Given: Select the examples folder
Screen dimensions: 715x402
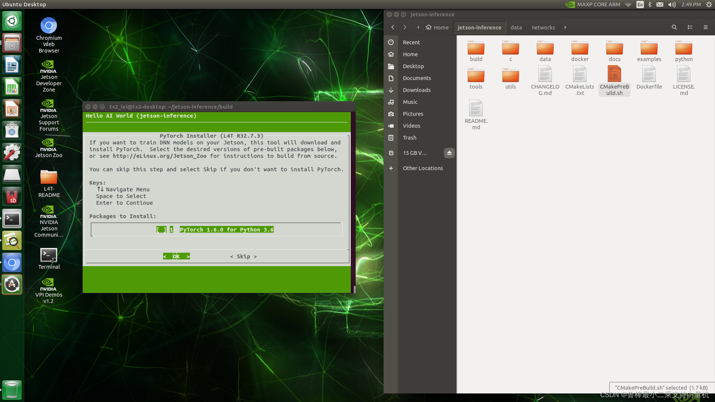Looking at the screenshot, I should (x=649, y=51).
